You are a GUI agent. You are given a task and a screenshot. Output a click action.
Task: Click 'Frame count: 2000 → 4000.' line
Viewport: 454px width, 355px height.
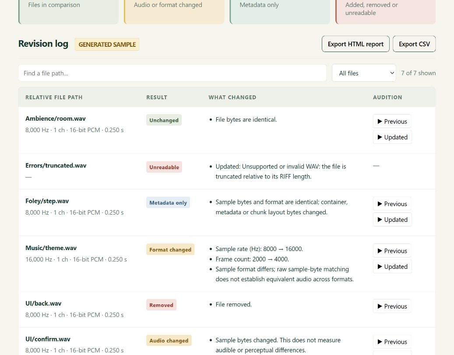tap(252, 259)
